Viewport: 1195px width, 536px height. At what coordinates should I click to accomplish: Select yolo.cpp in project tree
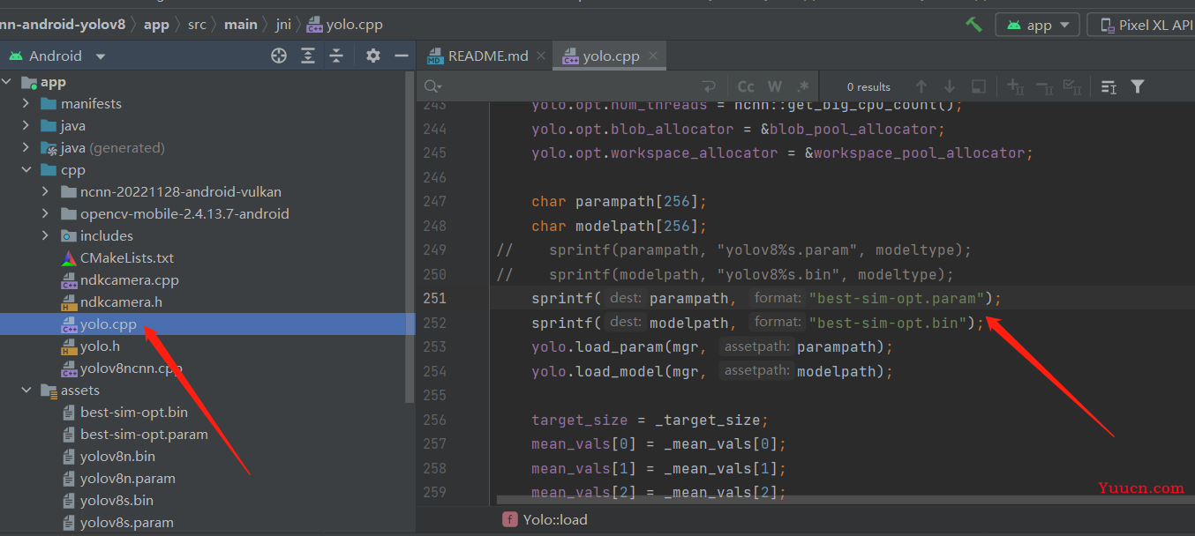(108, 324)
